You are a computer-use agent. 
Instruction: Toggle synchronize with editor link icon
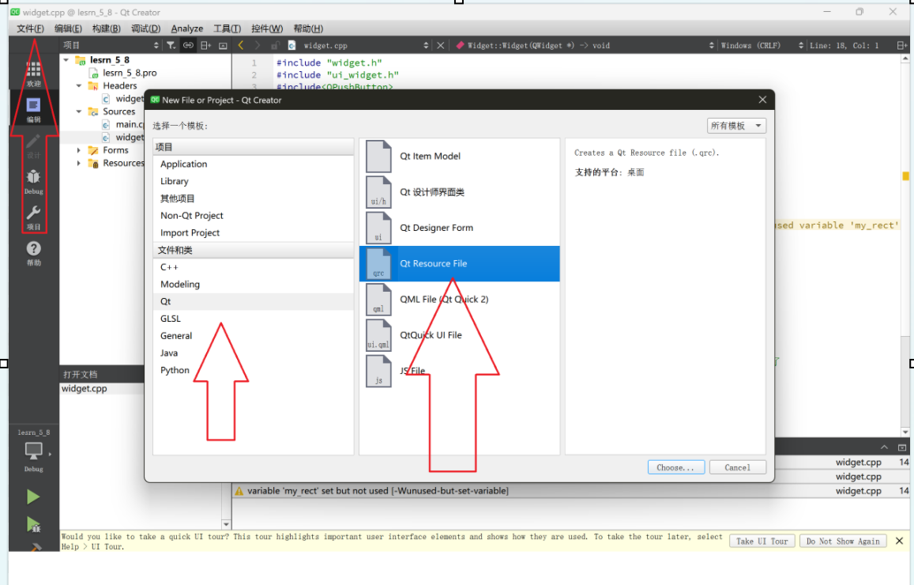(188, 46)
